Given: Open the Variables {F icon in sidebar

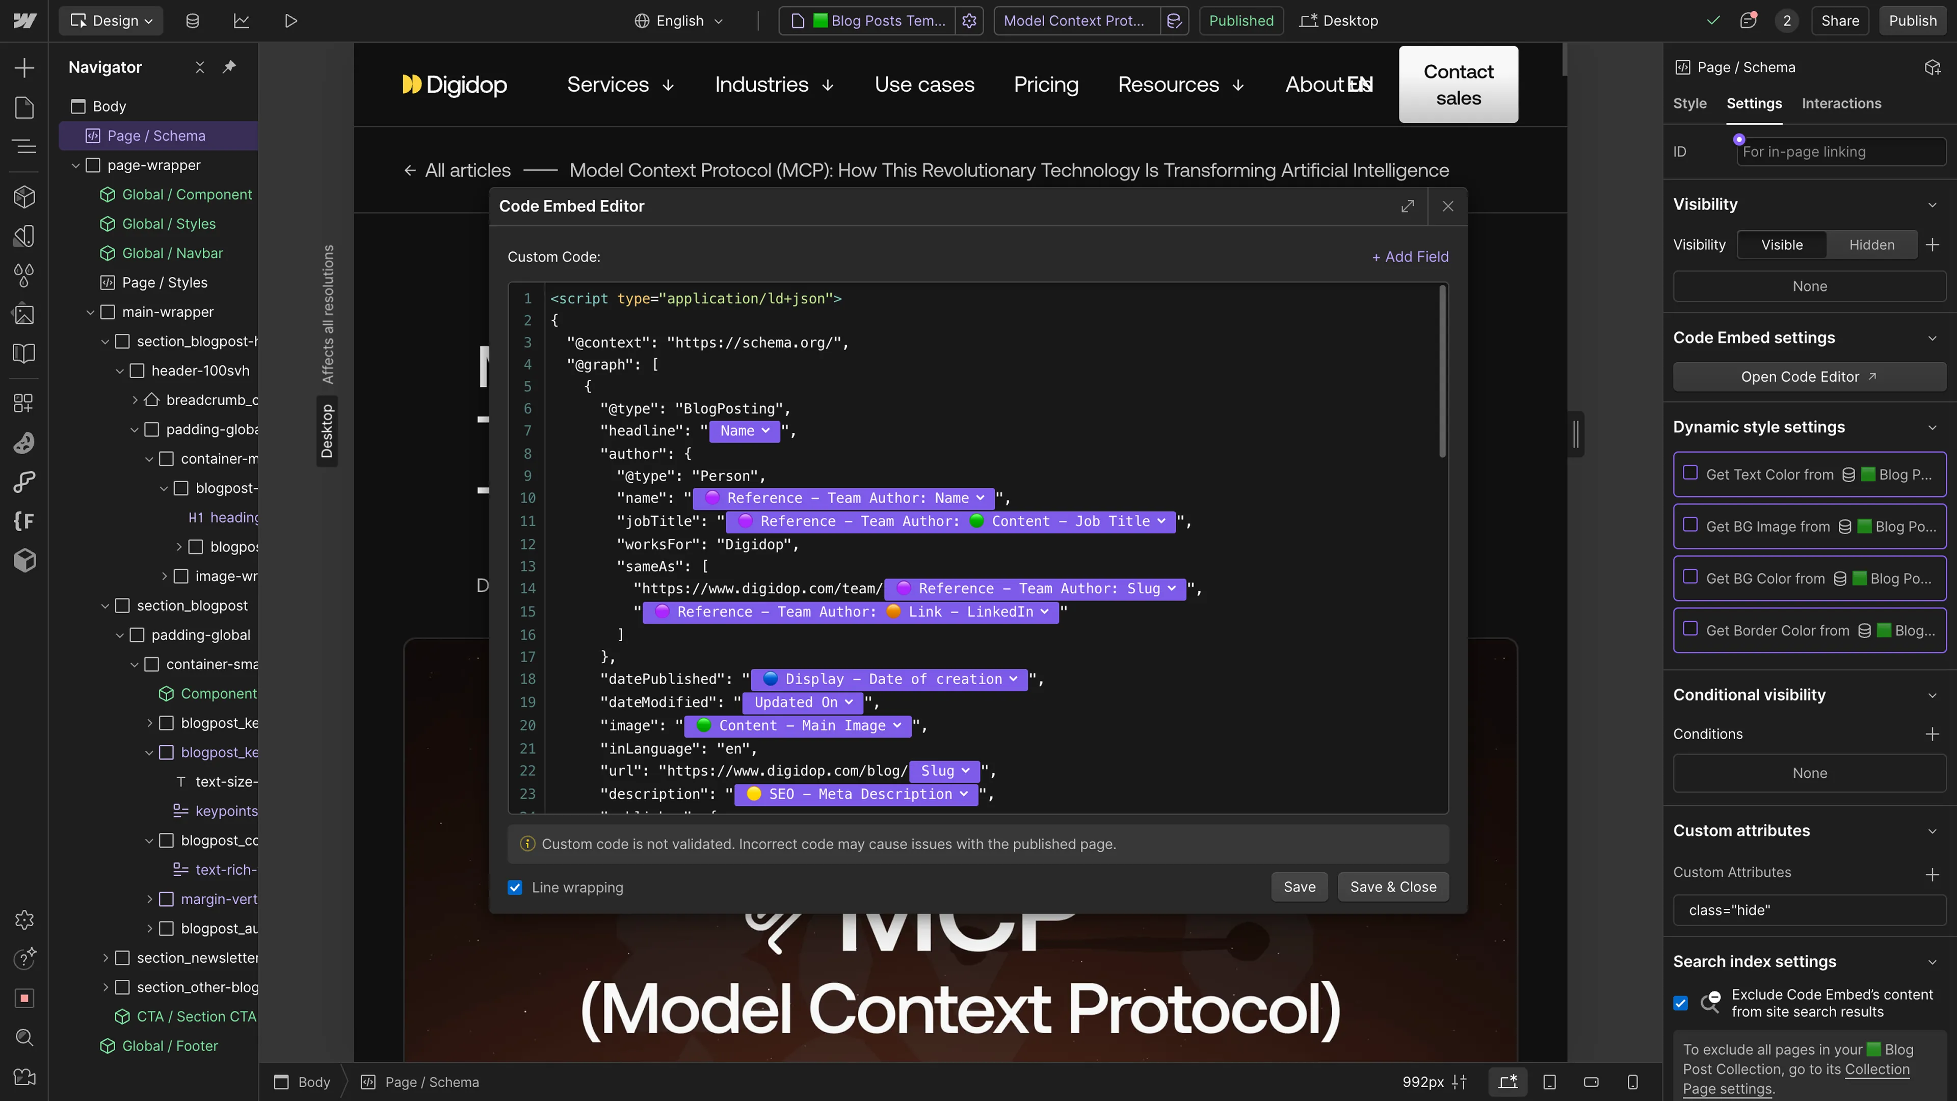Looking at the screenshot, I should 24,521.
